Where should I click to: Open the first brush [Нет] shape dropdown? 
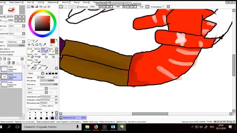pyautogui.click(x=37, y=89)
